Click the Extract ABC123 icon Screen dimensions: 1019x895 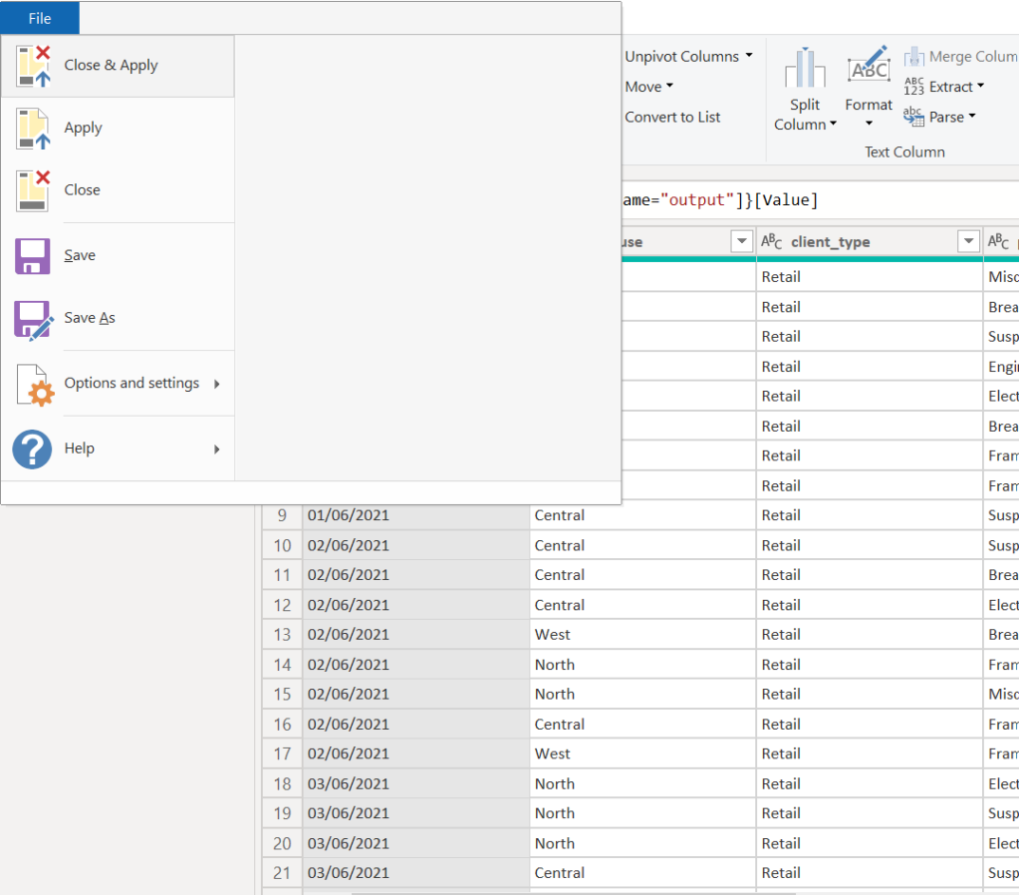pyautogui.click(x=913, y=87)
